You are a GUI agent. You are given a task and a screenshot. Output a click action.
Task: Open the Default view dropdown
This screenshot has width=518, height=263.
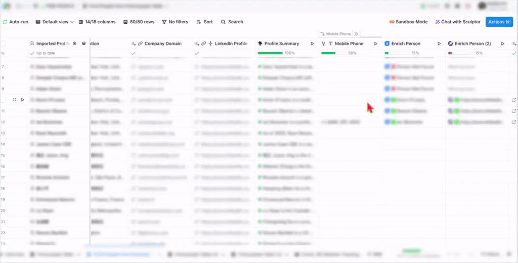(x=55, y=22)
